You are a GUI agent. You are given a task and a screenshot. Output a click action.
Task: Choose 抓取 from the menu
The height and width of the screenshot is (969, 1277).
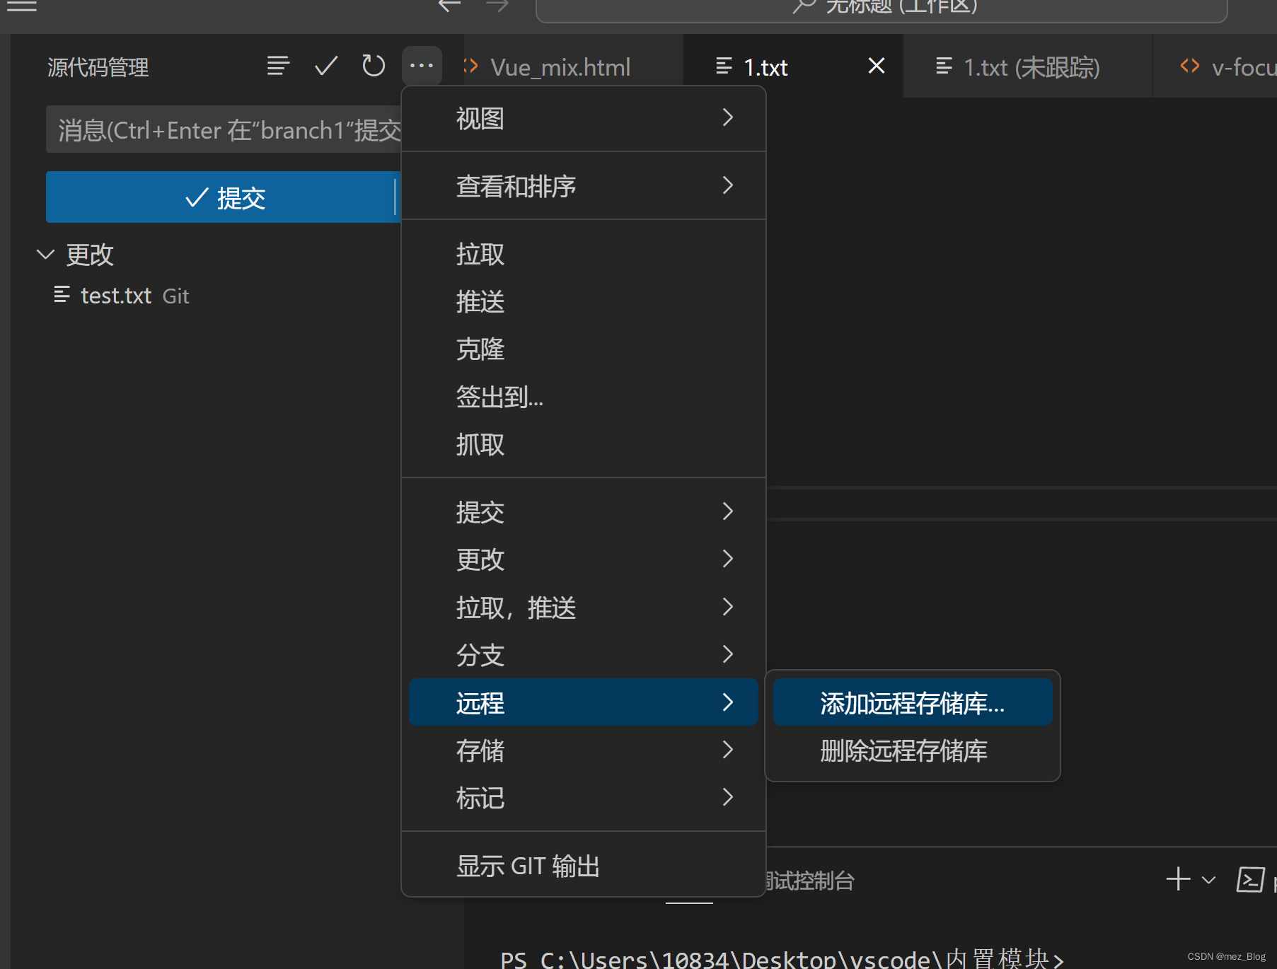[x=584, y=444]
